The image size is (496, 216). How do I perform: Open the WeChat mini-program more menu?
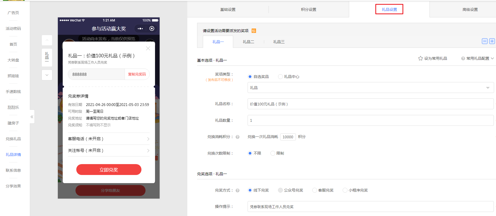[x=140, y=29]
